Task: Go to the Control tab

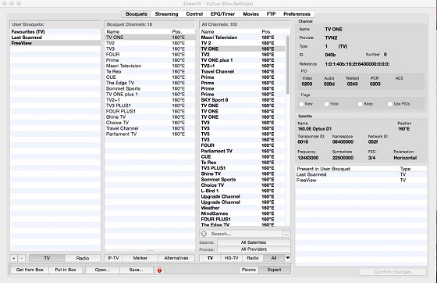Action: 194,14
